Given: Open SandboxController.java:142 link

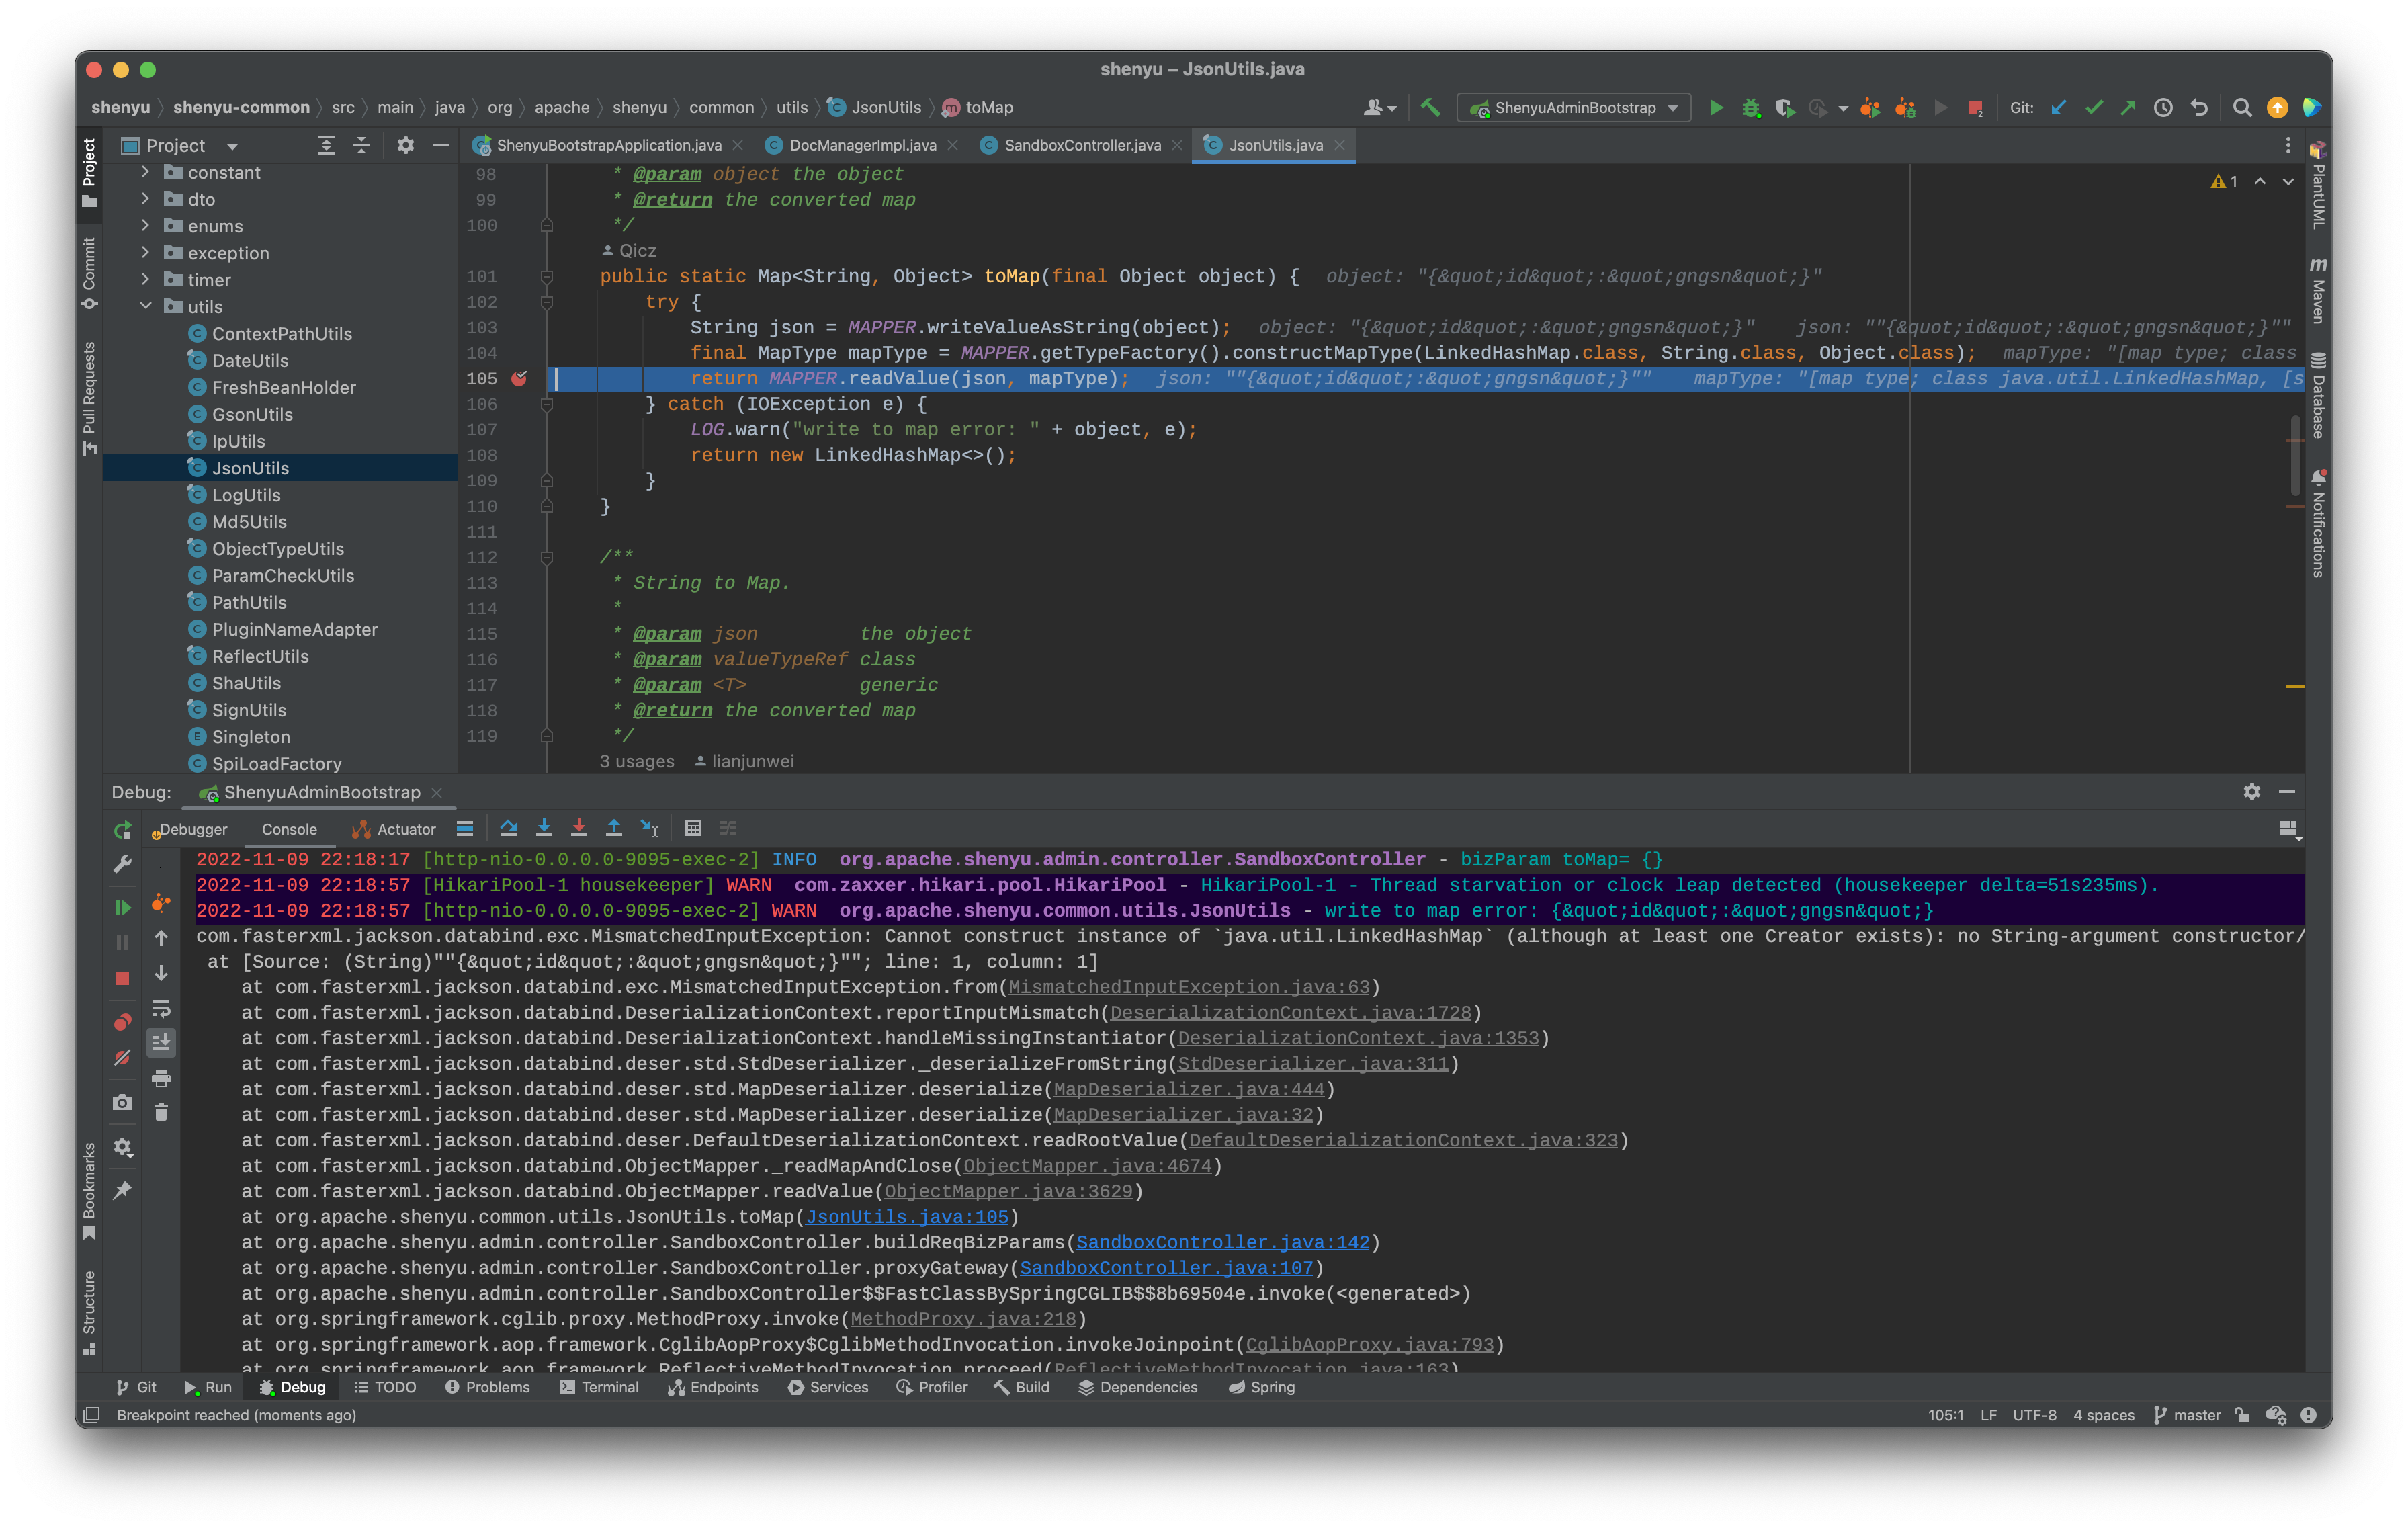Looking at the screenshot, I should click(x=1222, y=1242).
